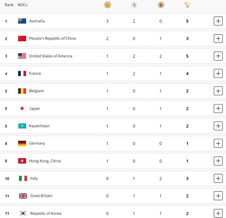This screenshot has height=218, width=226.
Task: Expand the Germany row
Action: click(218, 143)
